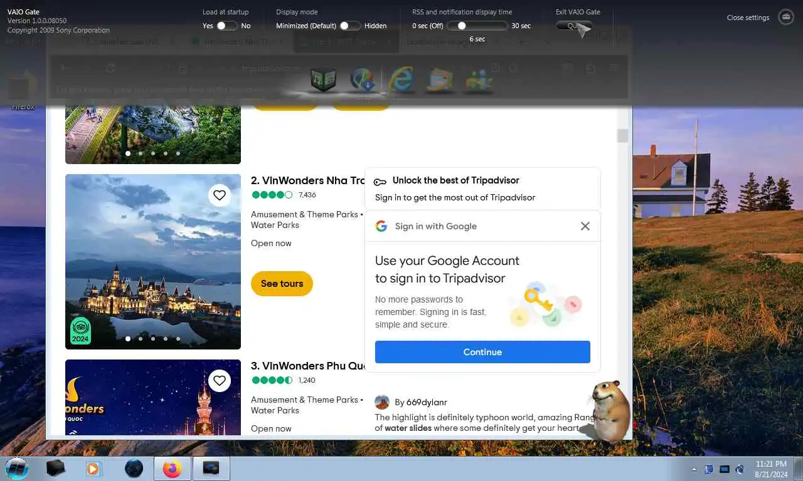Click Unlock the best of Tripadvisor heading
803x481 pixels.
pos(456,180)
